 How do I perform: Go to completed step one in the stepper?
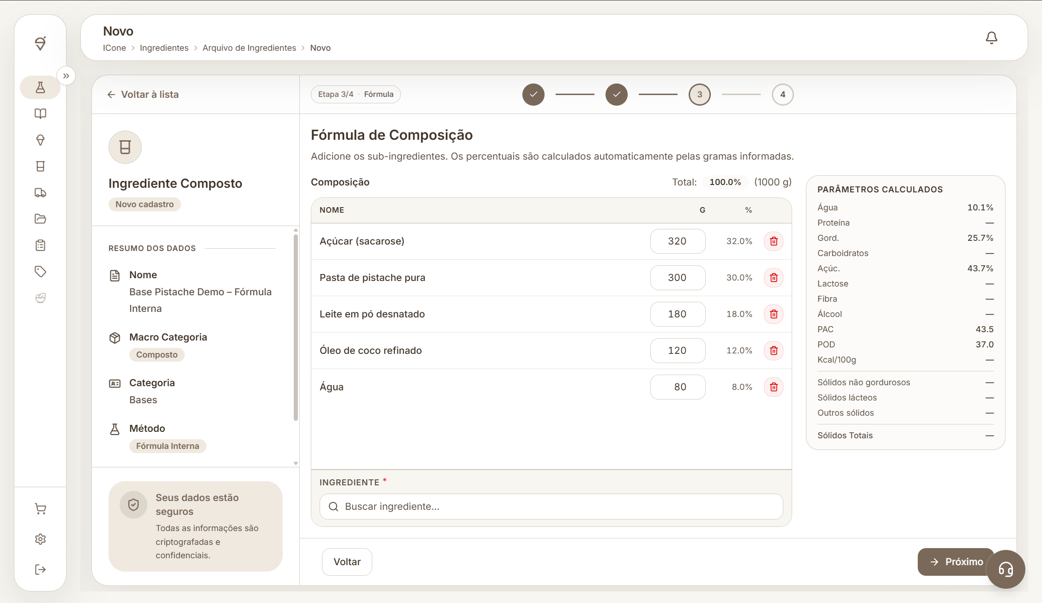pos(533,95)
